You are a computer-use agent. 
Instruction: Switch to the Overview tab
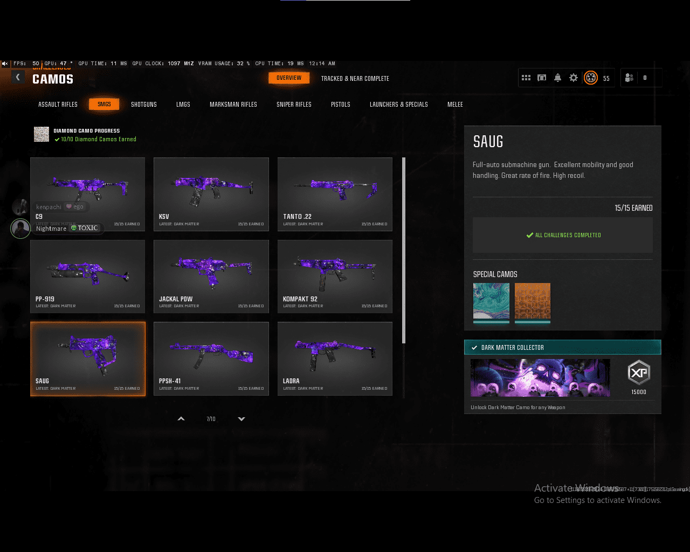coord(289,78)
